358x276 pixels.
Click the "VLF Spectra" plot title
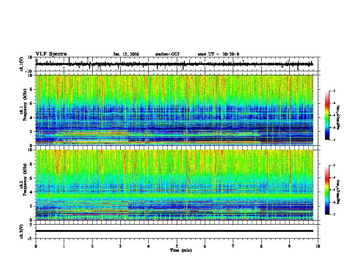point(51,54)
